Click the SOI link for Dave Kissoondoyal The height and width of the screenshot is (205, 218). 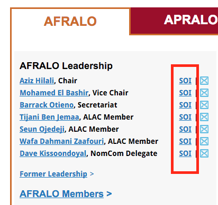(185, 153)
